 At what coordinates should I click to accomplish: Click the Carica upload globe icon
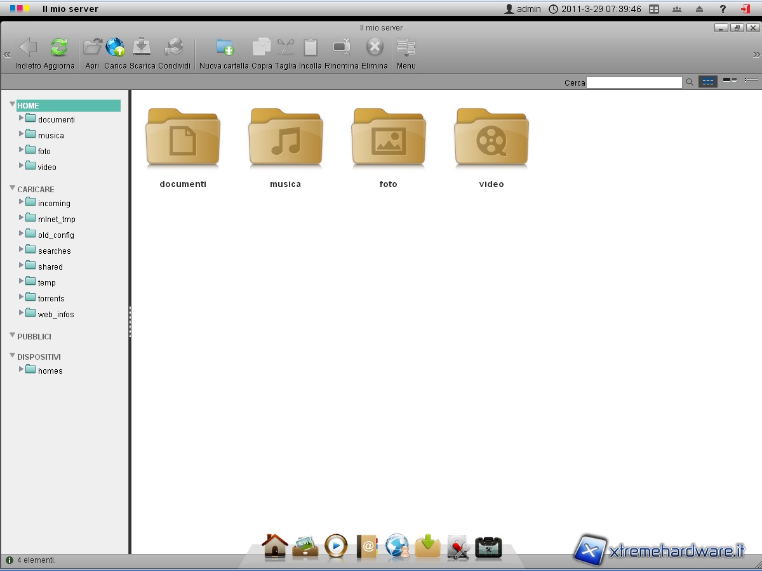(115, 48)
